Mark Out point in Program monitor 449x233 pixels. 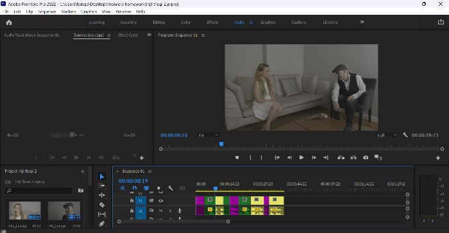[262, 158]
